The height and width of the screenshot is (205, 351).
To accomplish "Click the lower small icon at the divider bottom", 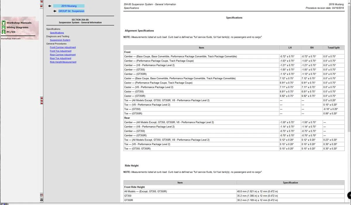I will (x=42, y=200).
